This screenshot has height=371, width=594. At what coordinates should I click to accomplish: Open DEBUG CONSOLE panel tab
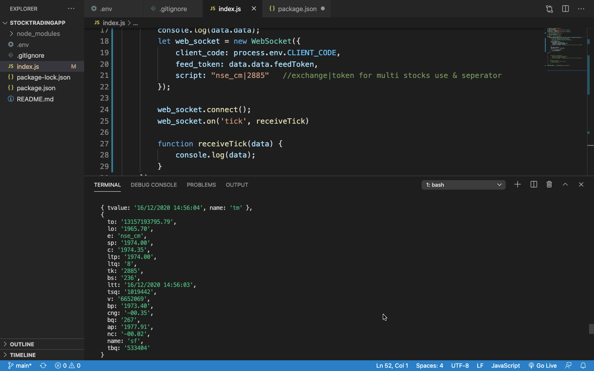[x=154, y=185]
